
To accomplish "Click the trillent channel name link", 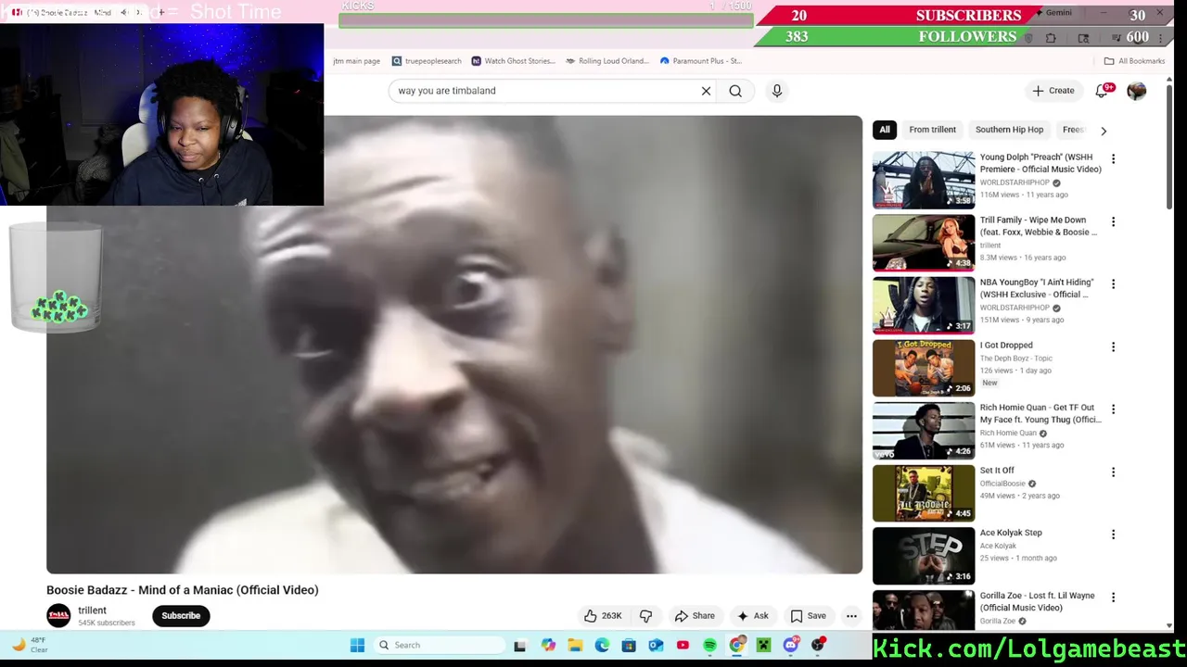I will click(92, 610).
